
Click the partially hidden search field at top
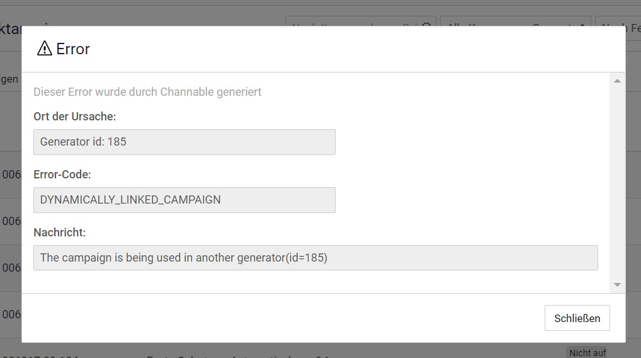(361, 21)
